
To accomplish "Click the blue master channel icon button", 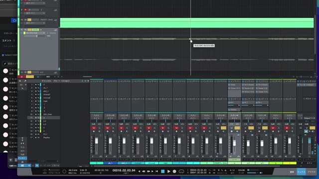I will click(306, 131).
